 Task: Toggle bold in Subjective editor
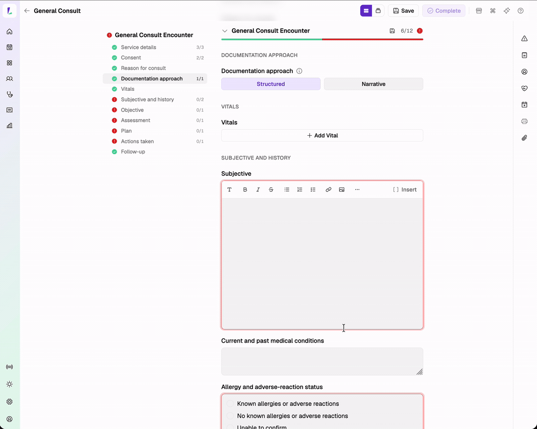point(245,190)
